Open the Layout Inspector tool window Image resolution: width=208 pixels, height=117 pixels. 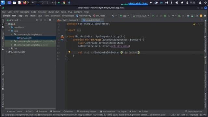pos(194,111)
